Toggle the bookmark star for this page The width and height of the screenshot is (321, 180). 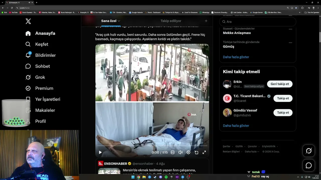pyautogui.click(x=296, y=8)
